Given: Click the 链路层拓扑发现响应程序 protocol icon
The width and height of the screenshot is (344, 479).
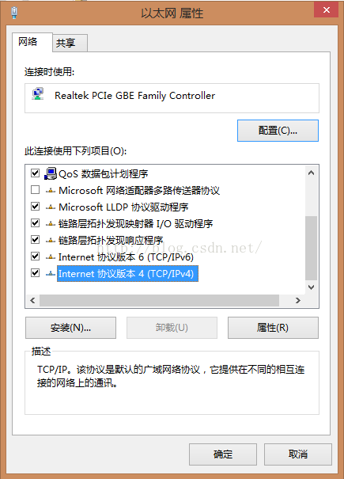Looking at the screenshot, I should tap(51, 241).
